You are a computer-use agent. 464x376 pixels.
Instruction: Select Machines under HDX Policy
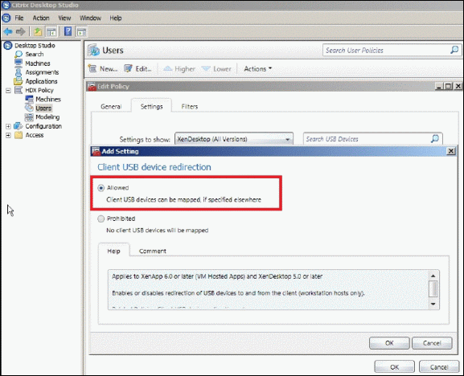point(48,100)
